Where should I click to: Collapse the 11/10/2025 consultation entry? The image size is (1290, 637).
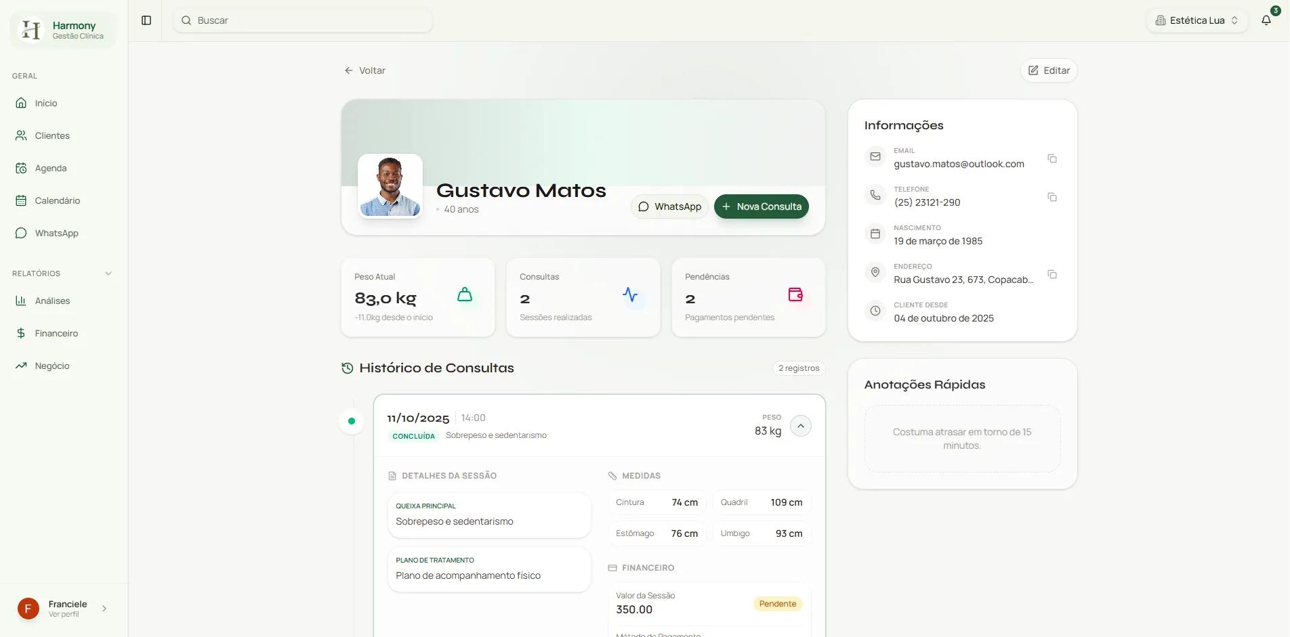pyautogui.click(x=800, y=426)
